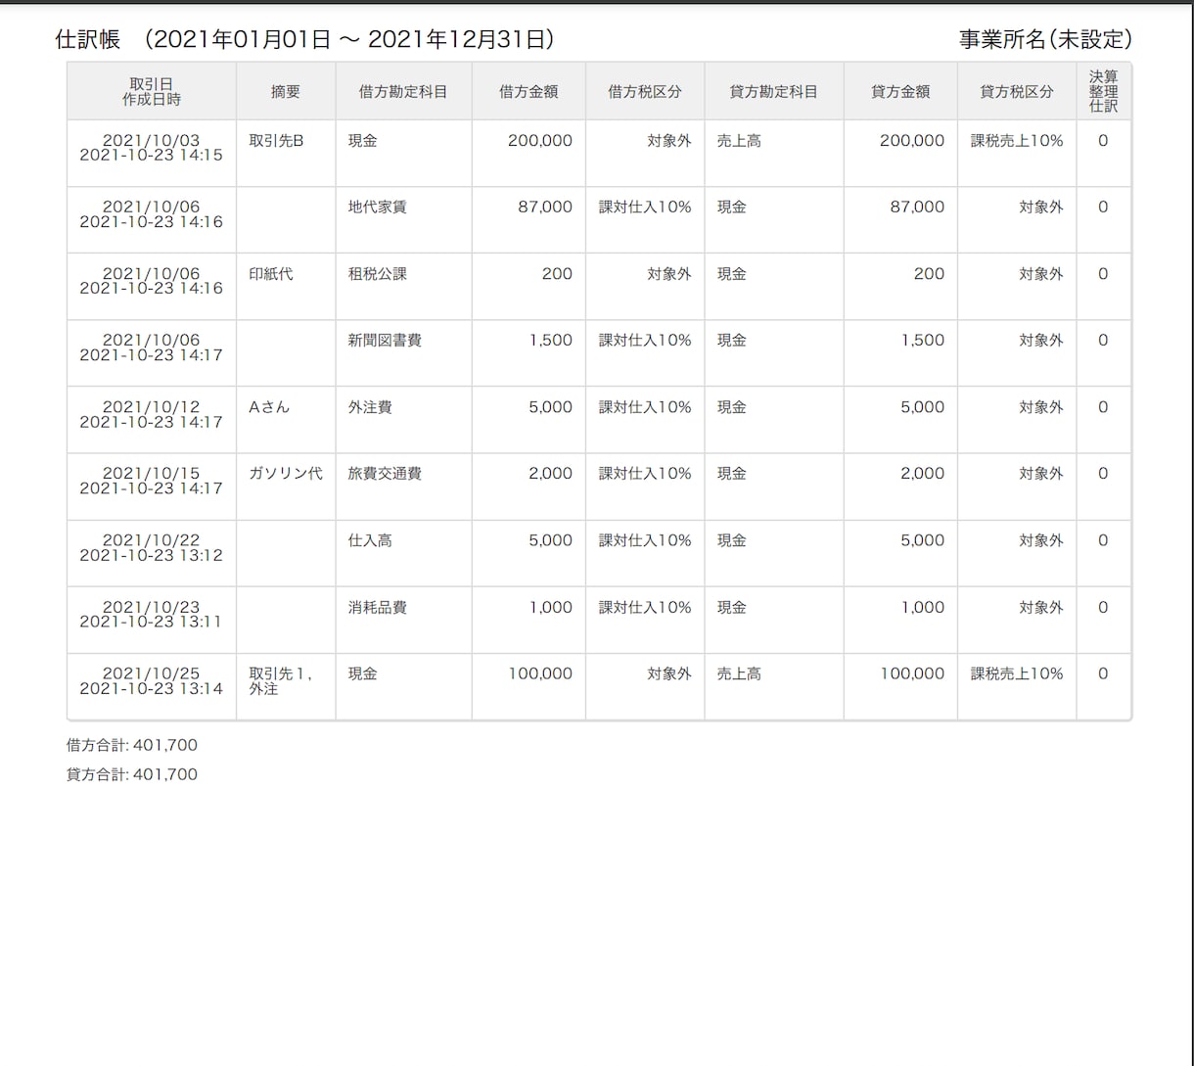Click the 貸方合計: 401,700 total
Viewport: 1194px width, 1066px height.
pyautogui.click(x=132, y=774)
